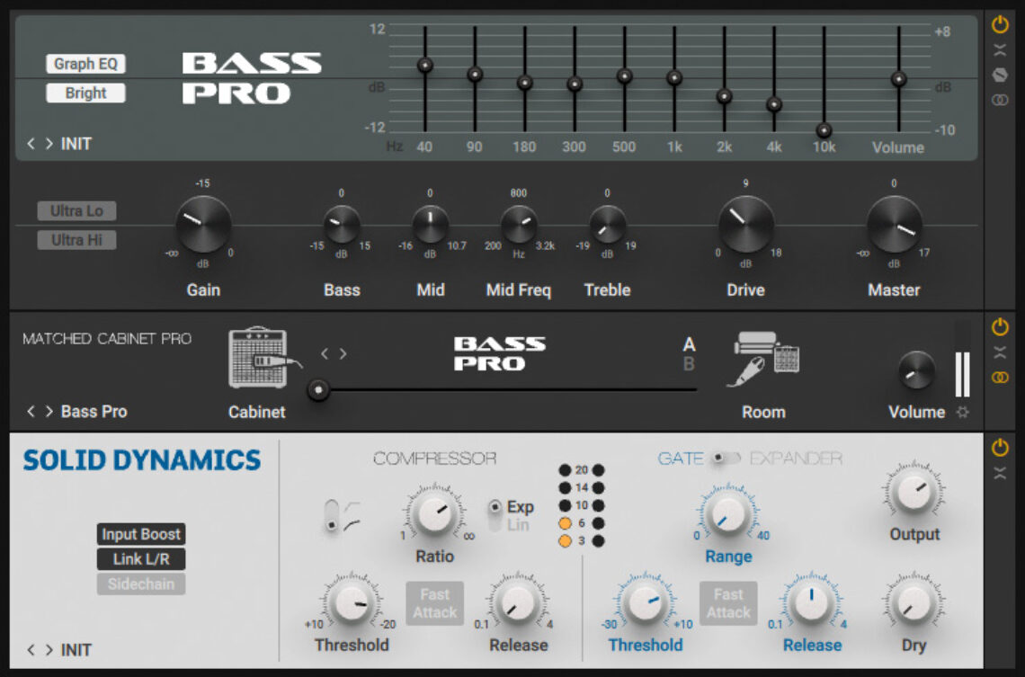1025x677 pixels.
Task: Click the output level meter next to Volume
Action: 961,373
